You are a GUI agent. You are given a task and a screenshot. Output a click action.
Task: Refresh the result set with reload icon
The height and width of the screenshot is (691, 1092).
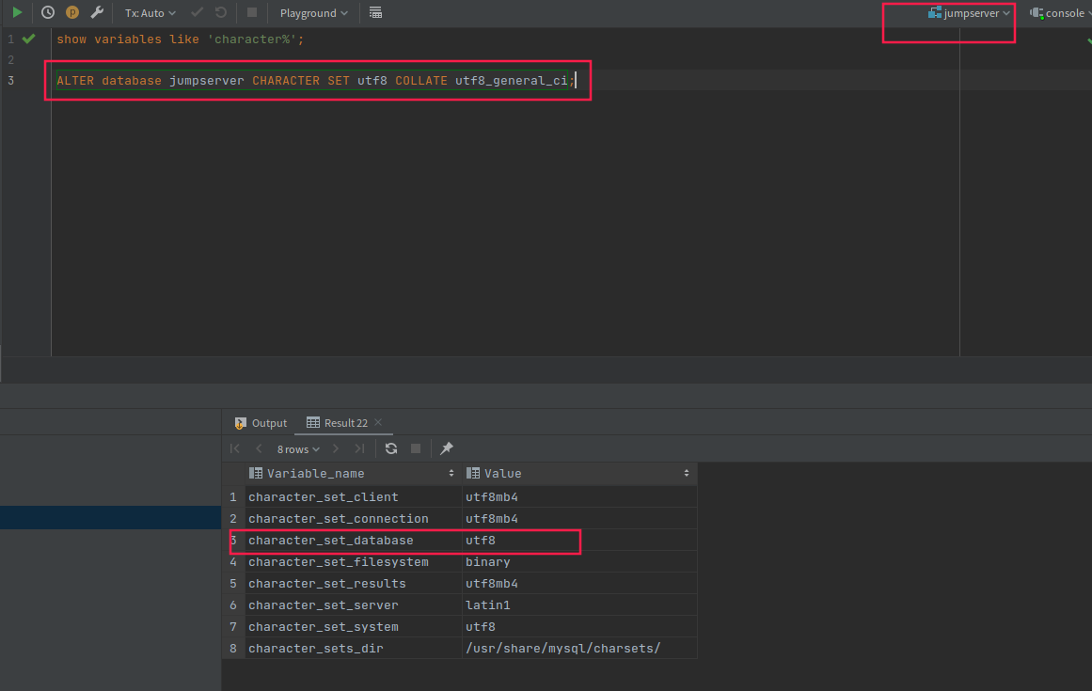(390, 448)
